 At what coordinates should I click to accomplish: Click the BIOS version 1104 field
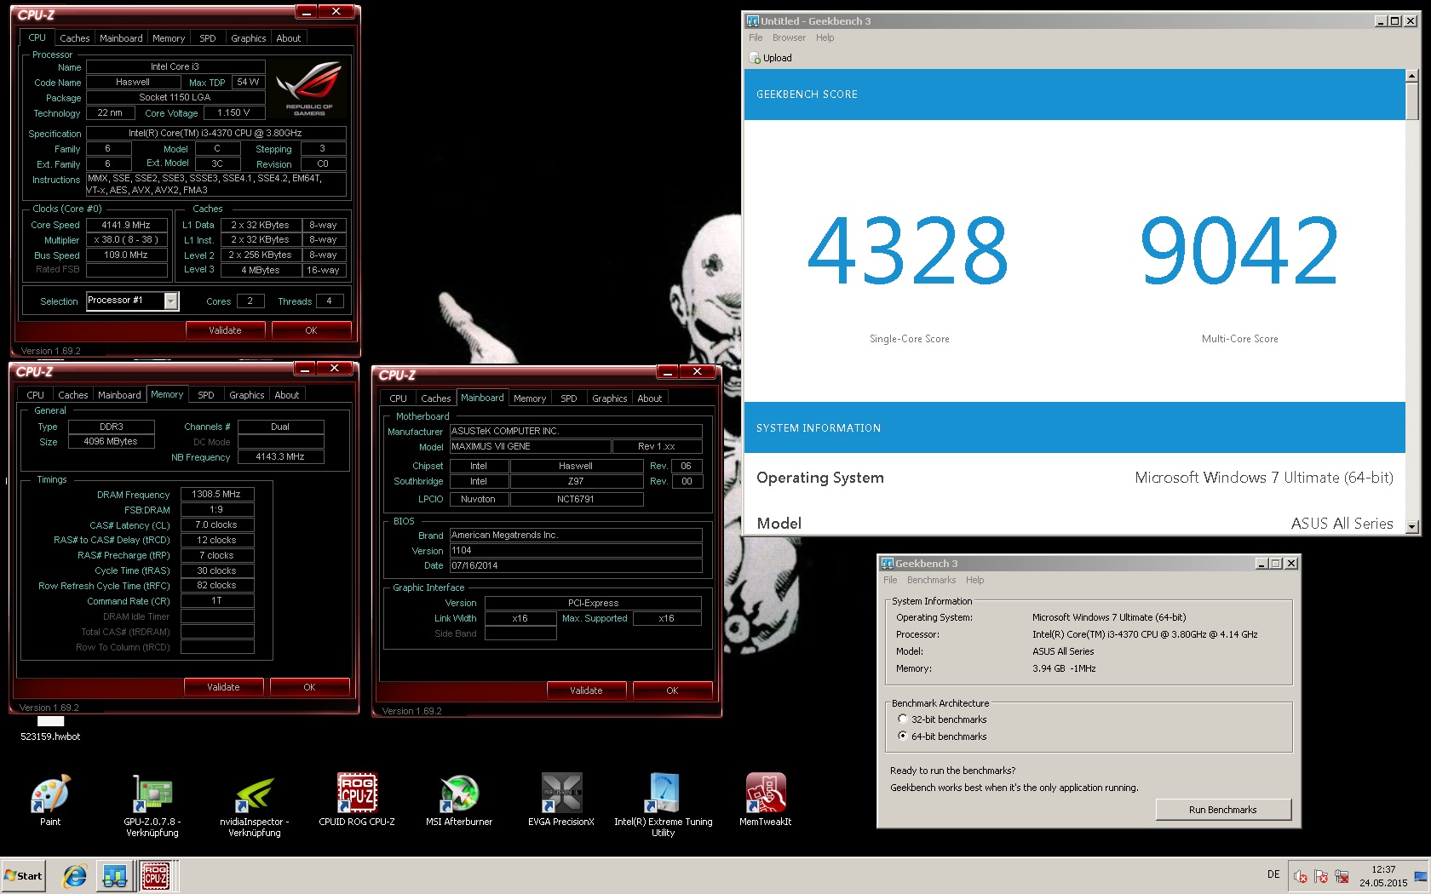(x=576, y=550)
